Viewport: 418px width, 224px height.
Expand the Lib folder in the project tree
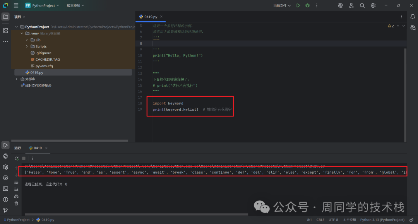click(x=27, y=40)
